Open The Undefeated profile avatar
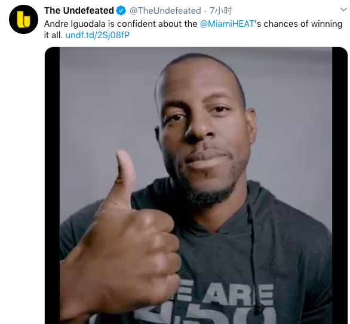This screenshot has width=350, height=324. pos(23,20)
